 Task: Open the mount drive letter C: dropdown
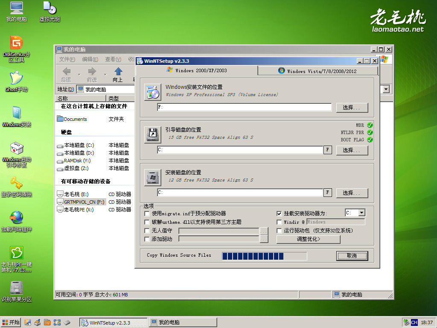tap(362, 213)
